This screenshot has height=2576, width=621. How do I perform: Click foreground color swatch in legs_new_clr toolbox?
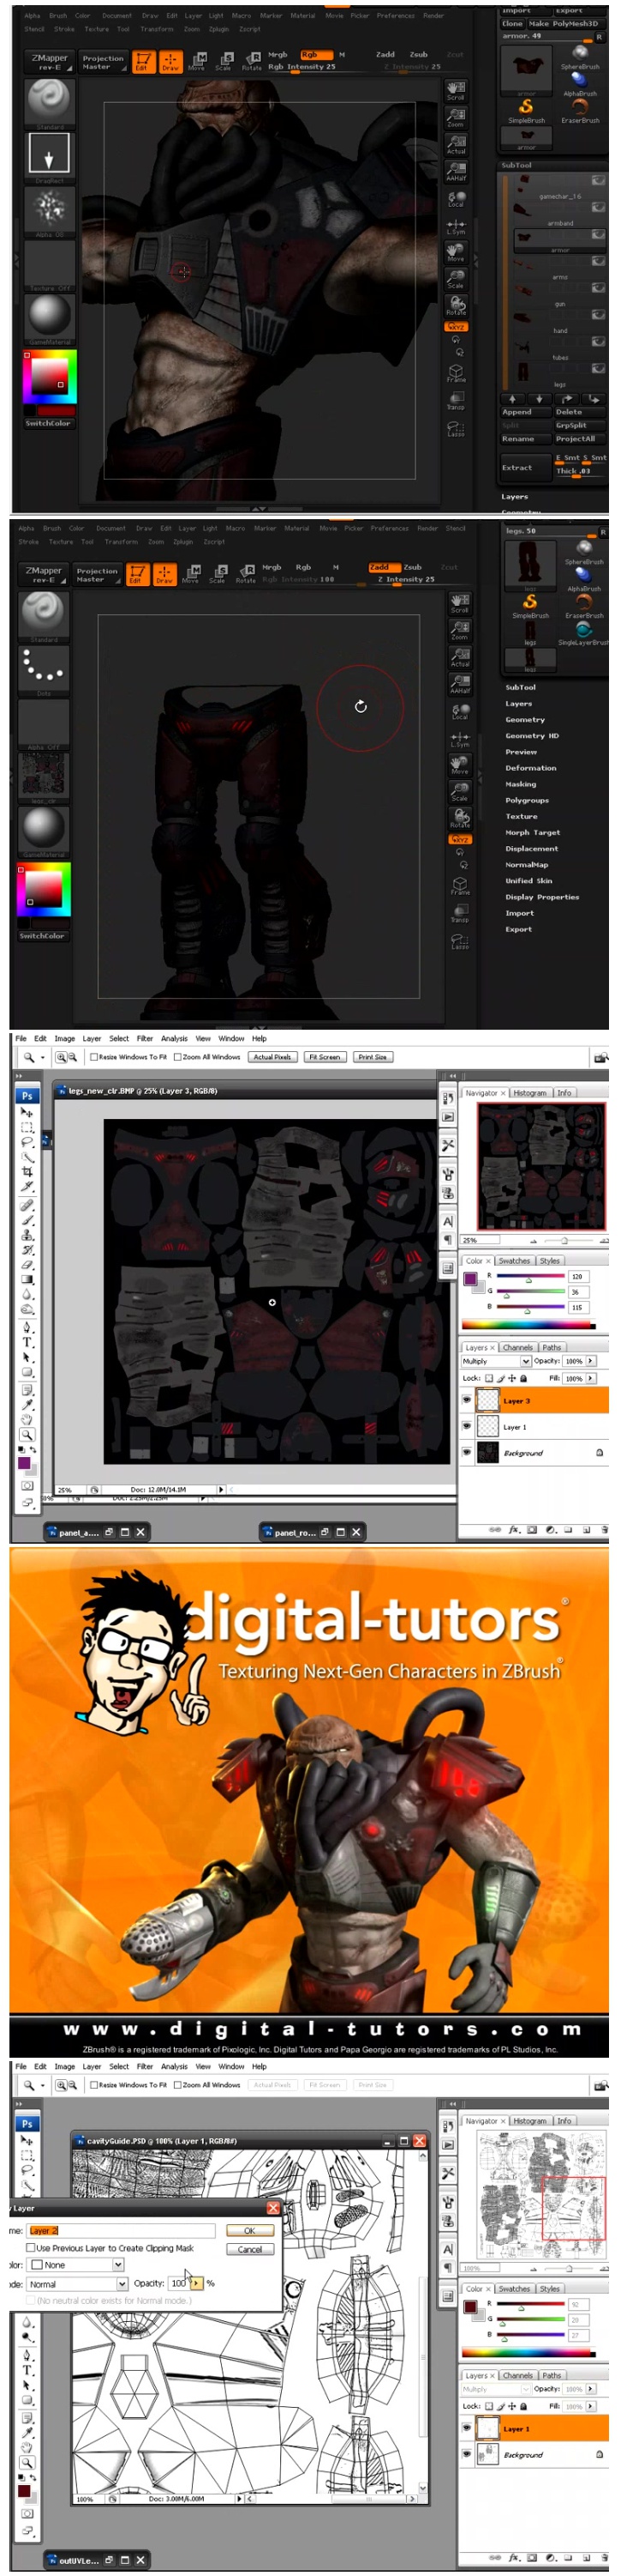point(24,1462)
